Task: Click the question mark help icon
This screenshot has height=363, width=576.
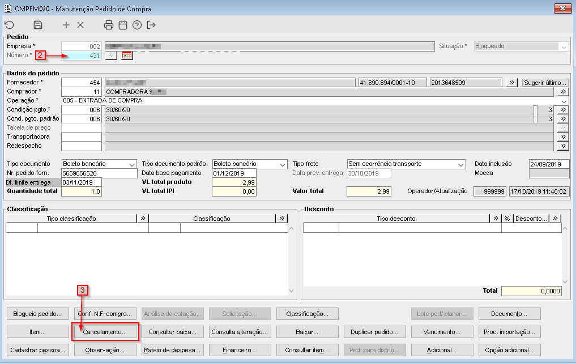Action: coord(137,25)
